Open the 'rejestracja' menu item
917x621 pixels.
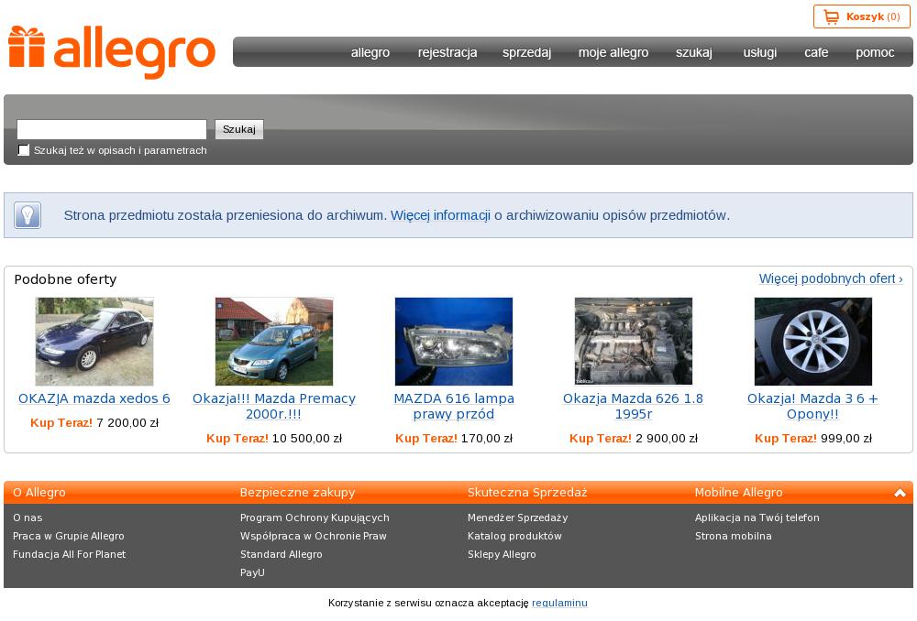(447, 52)
